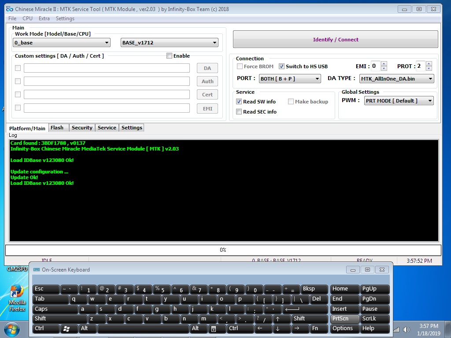Viewport: 451px width, 338px height.
Task: Toggle Force BROM checkbox
Action: (240, 66)
